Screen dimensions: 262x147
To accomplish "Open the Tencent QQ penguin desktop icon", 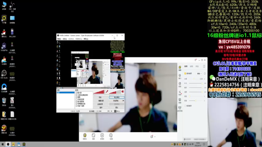I will coord(4,32).
